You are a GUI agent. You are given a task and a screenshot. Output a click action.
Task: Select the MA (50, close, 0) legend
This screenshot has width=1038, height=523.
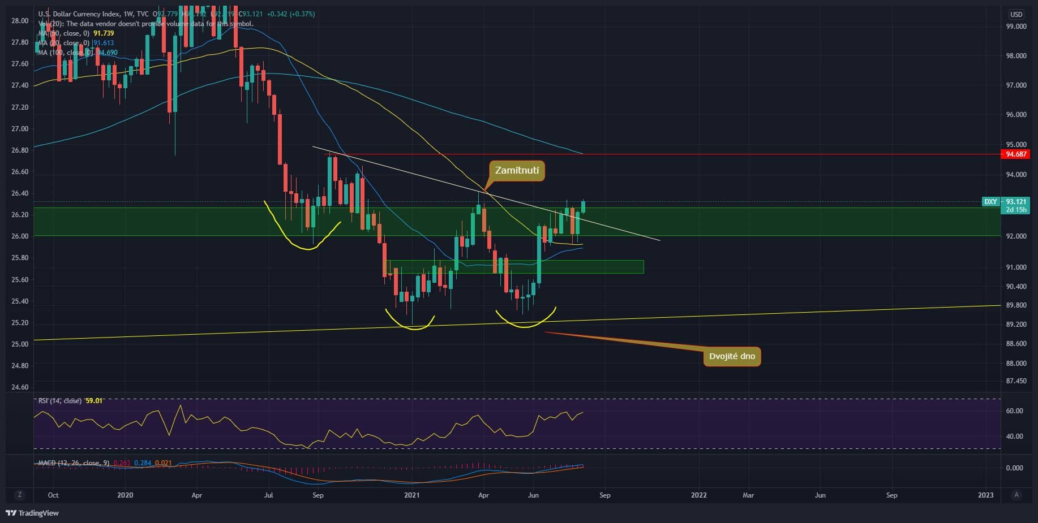[63, 33]
